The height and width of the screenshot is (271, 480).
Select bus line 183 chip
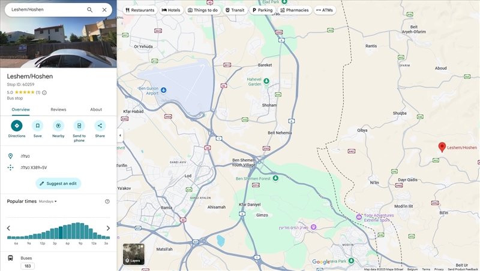(x=28, y=266)
